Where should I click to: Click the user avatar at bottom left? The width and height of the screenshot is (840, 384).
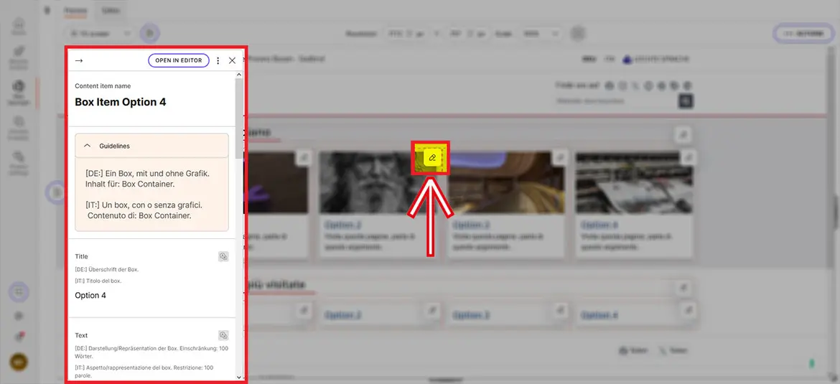pos(19,362)
